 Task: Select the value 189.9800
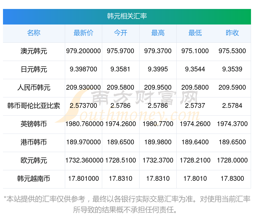click(158, 142)
